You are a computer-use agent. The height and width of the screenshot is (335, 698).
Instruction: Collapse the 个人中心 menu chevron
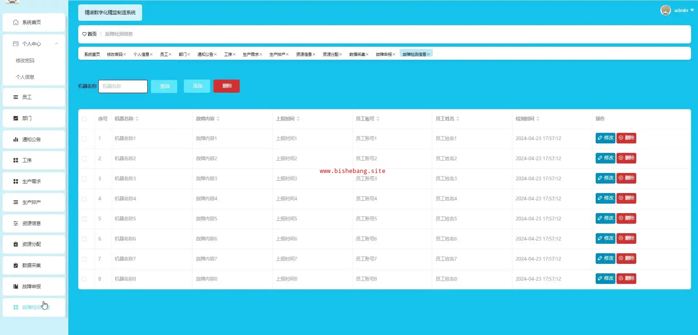tap(56, 43)
